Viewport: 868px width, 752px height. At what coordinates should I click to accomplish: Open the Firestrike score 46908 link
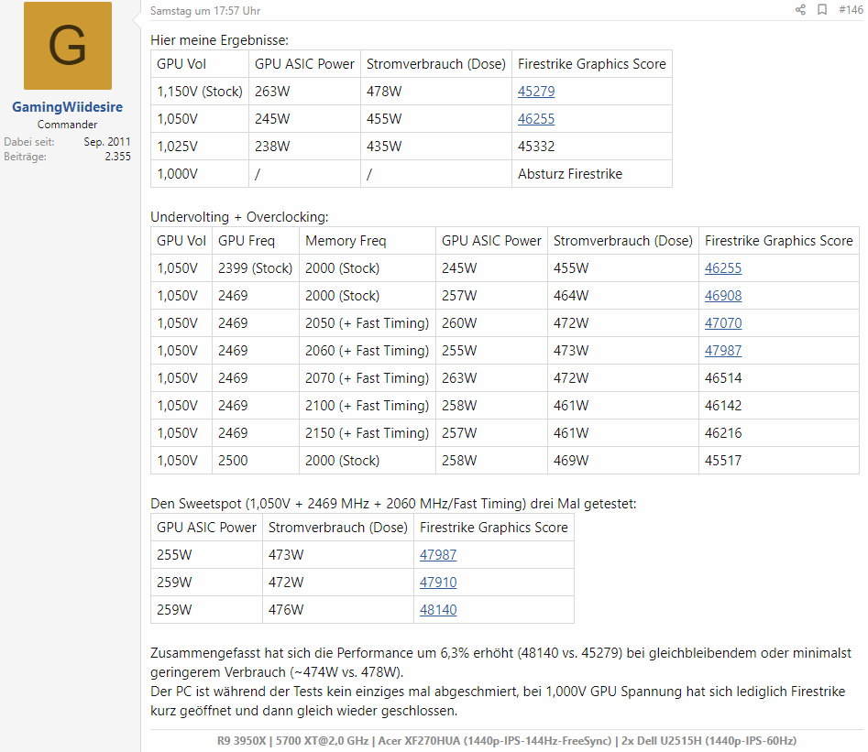click(x=723, y=296)
